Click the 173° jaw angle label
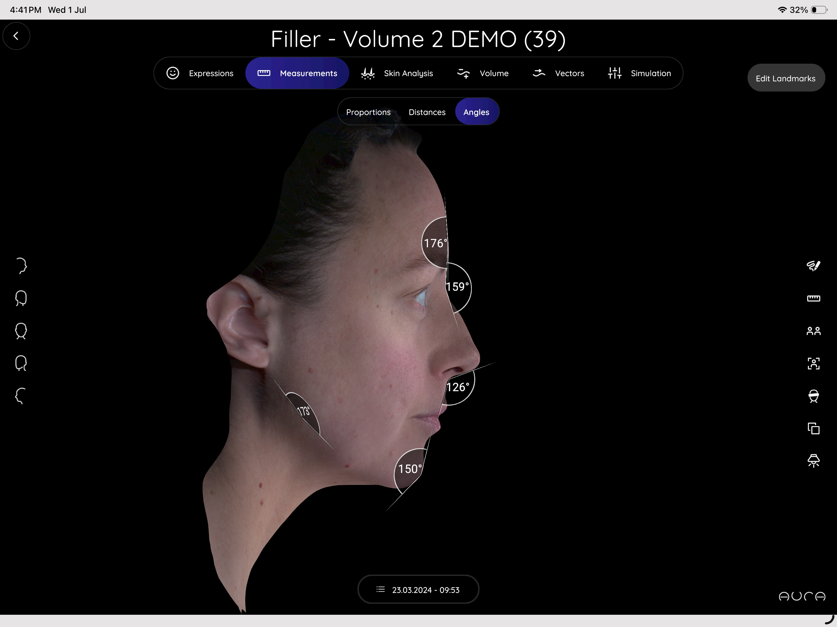 pos(304,411)
